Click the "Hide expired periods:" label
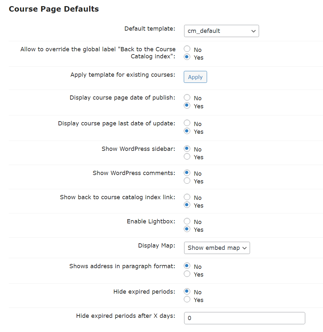Screen dimensions: 323x332 [x=144, y=292]
